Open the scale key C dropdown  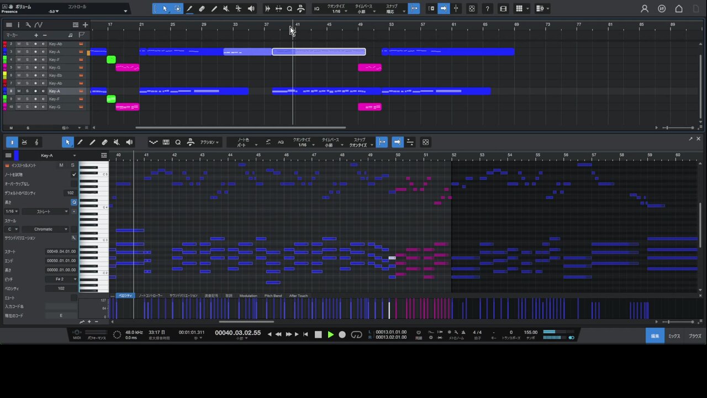pos(12,229)
